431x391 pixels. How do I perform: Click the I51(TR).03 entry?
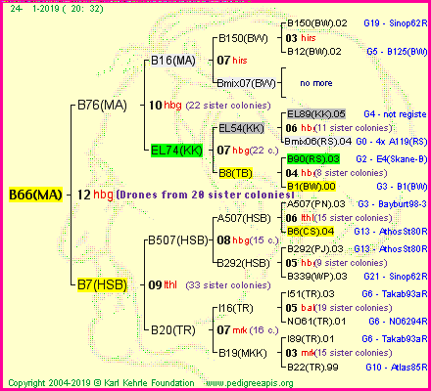click(x=311, y=294)
